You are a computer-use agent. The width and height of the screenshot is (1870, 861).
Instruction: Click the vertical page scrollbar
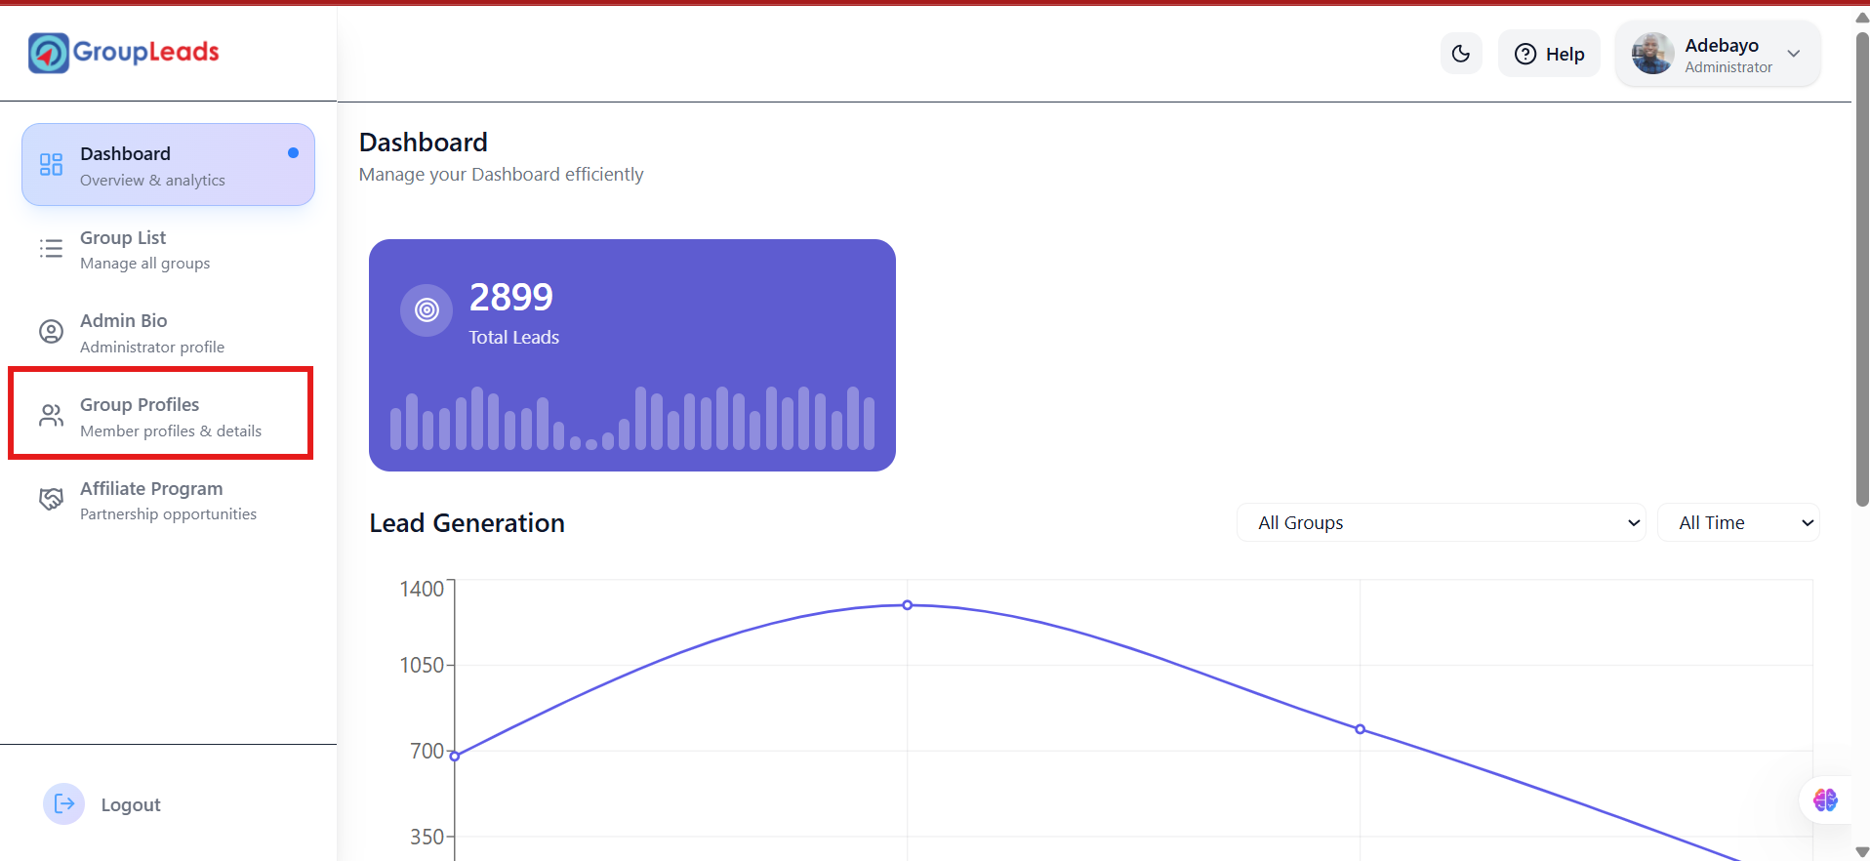point(1861,268)
